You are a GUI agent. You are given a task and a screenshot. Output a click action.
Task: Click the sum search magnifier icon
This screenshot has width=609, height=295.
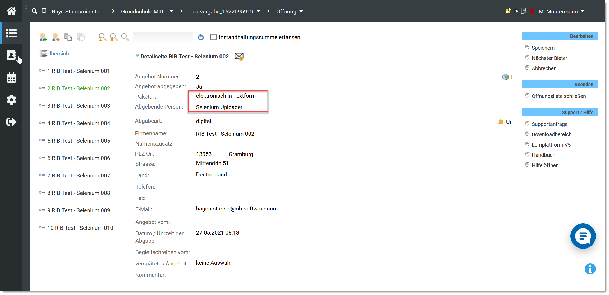pyautogui.click(x=103, y=37)
